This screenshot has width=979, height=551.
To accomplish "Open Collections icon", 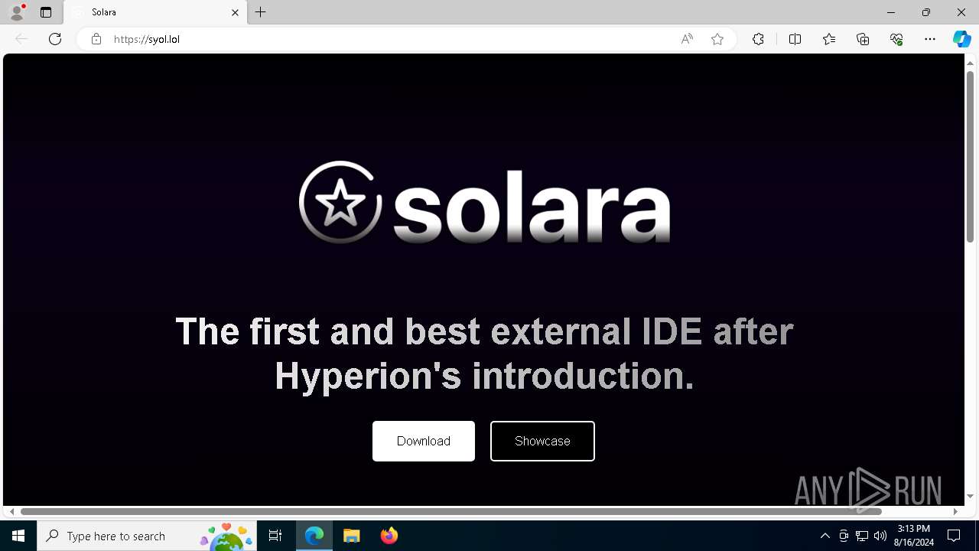I will 863,39.
